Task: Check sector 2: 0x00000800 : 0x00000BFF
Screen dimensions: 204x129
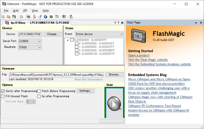Action: click(x=76, y=50)
